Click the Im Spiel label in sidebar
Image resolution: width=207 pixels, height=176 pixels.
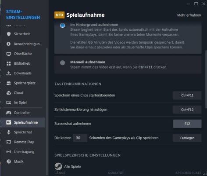(20, 103)
